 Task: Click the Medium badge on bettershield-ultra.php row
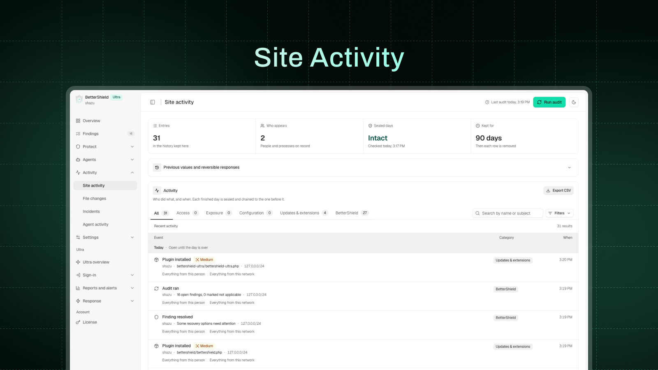pos(204,260)
